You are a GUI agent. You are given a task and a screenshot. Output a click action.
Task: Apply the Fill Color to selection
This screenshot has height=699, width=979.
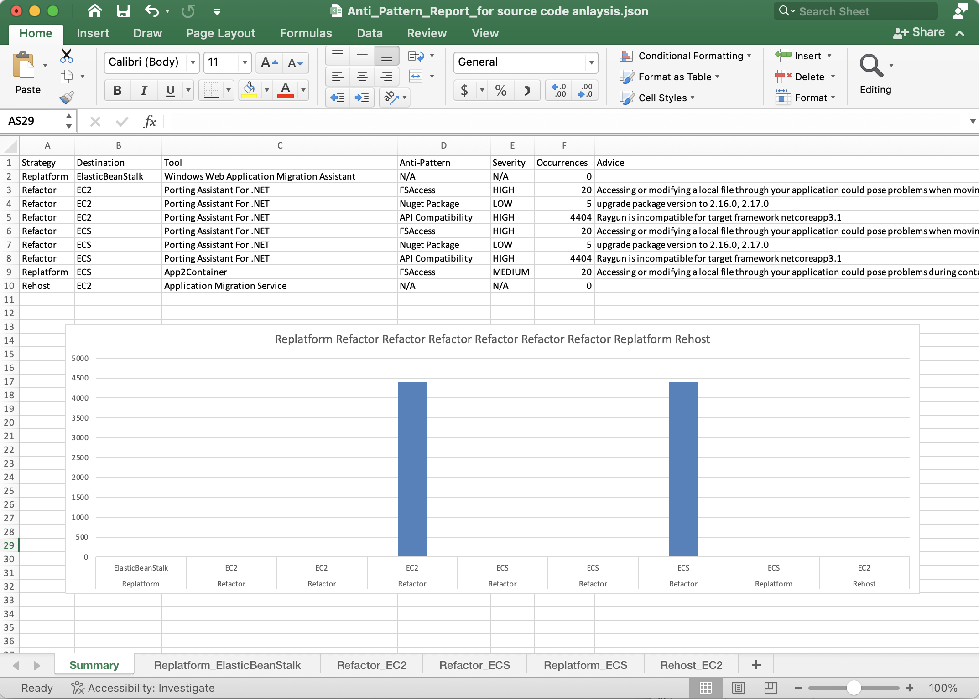click(250, 90)
